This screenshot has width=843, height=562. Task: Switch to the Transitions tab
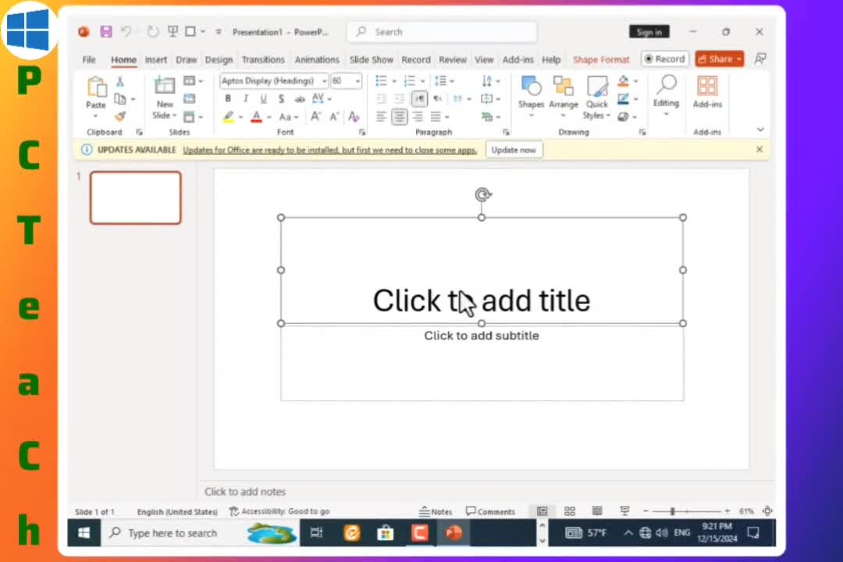[x=263, y=59]
